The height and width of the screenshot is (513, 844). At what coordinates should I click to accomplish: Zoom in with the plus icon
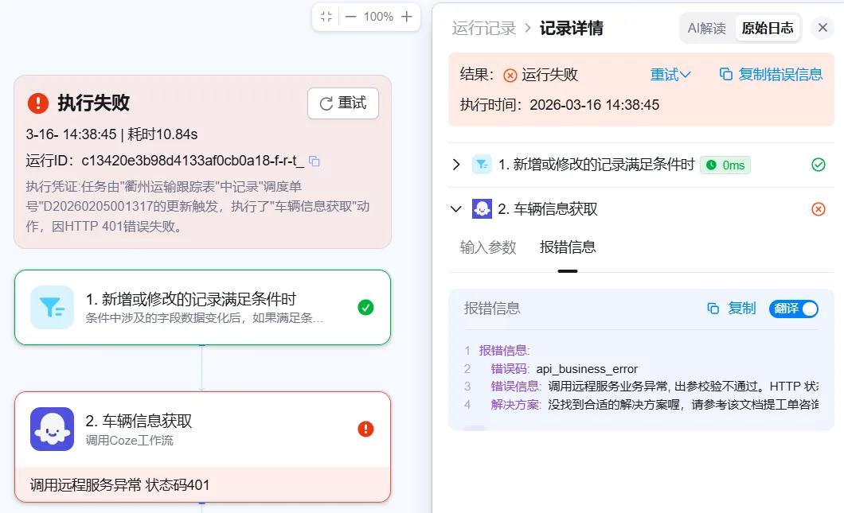coord(407,17)
